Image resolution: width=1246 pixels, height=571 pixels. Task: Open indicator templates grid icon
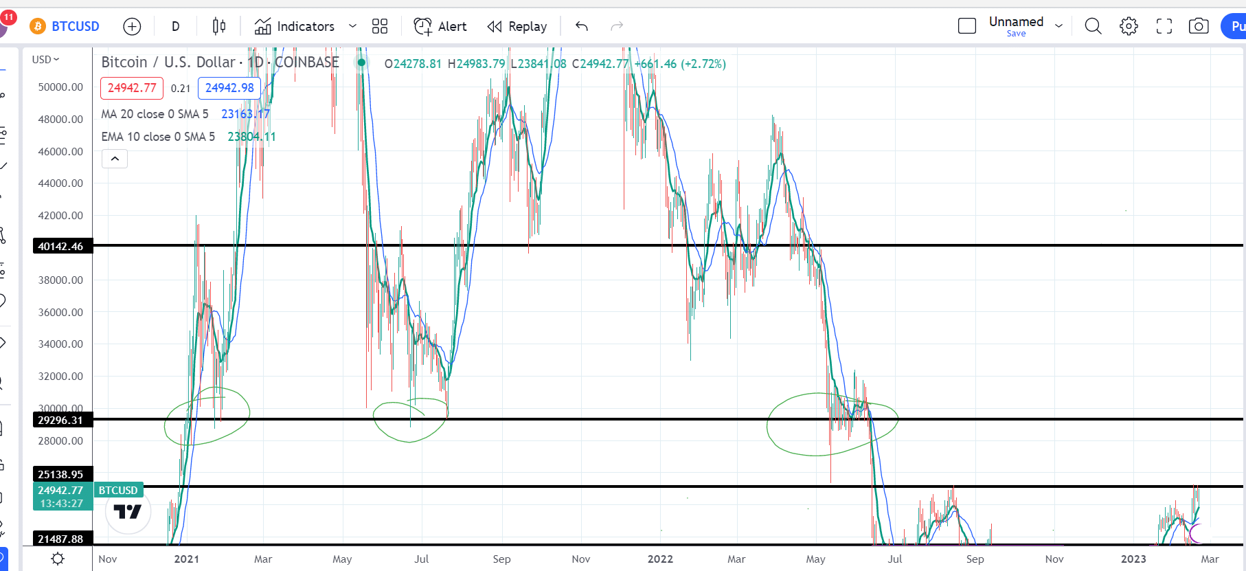380,26
